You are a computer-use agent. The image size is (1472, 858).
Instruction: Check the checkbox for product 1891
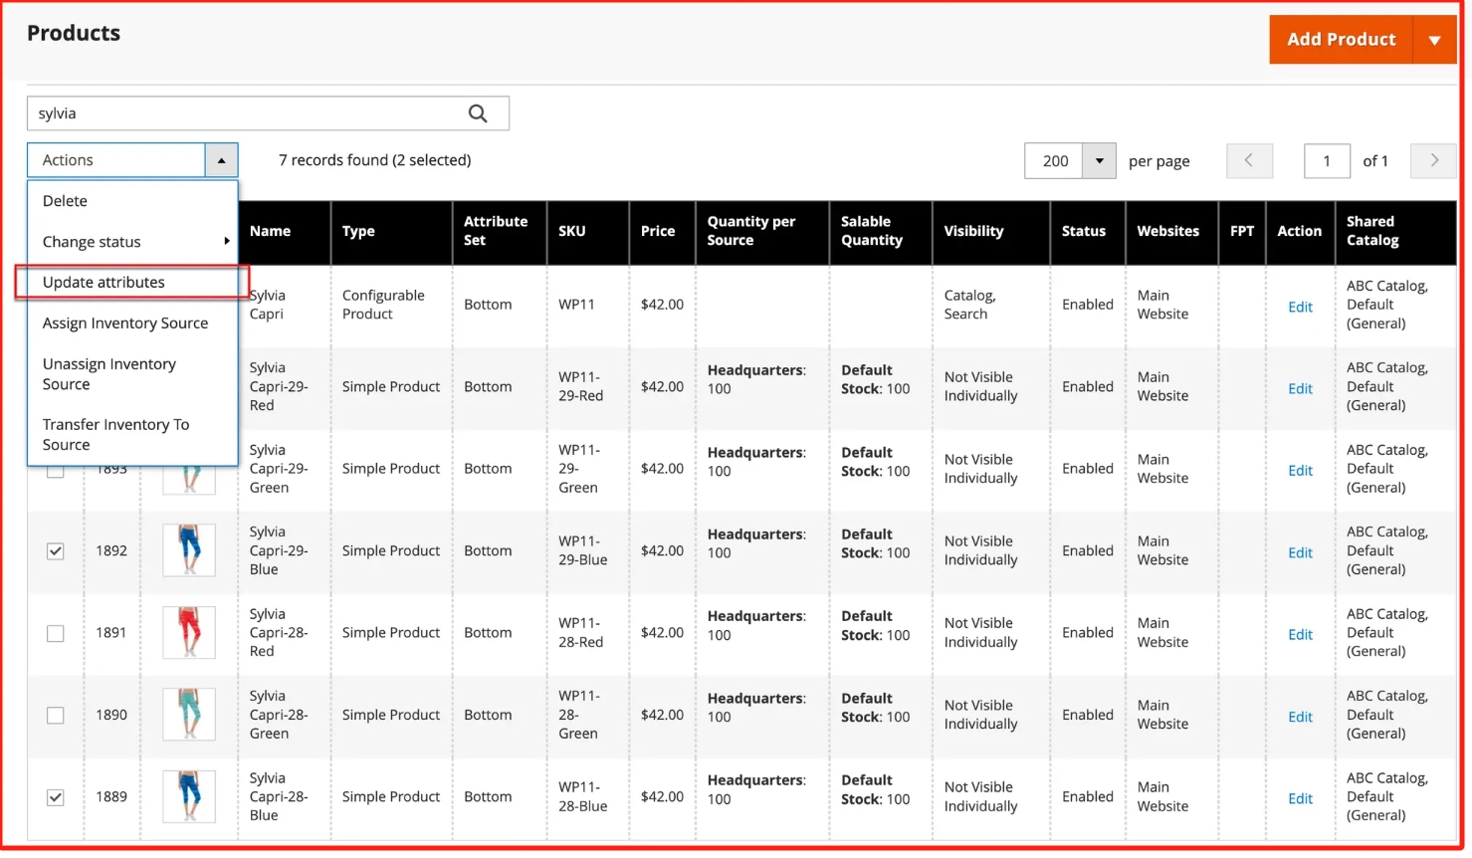coord(56,633)
